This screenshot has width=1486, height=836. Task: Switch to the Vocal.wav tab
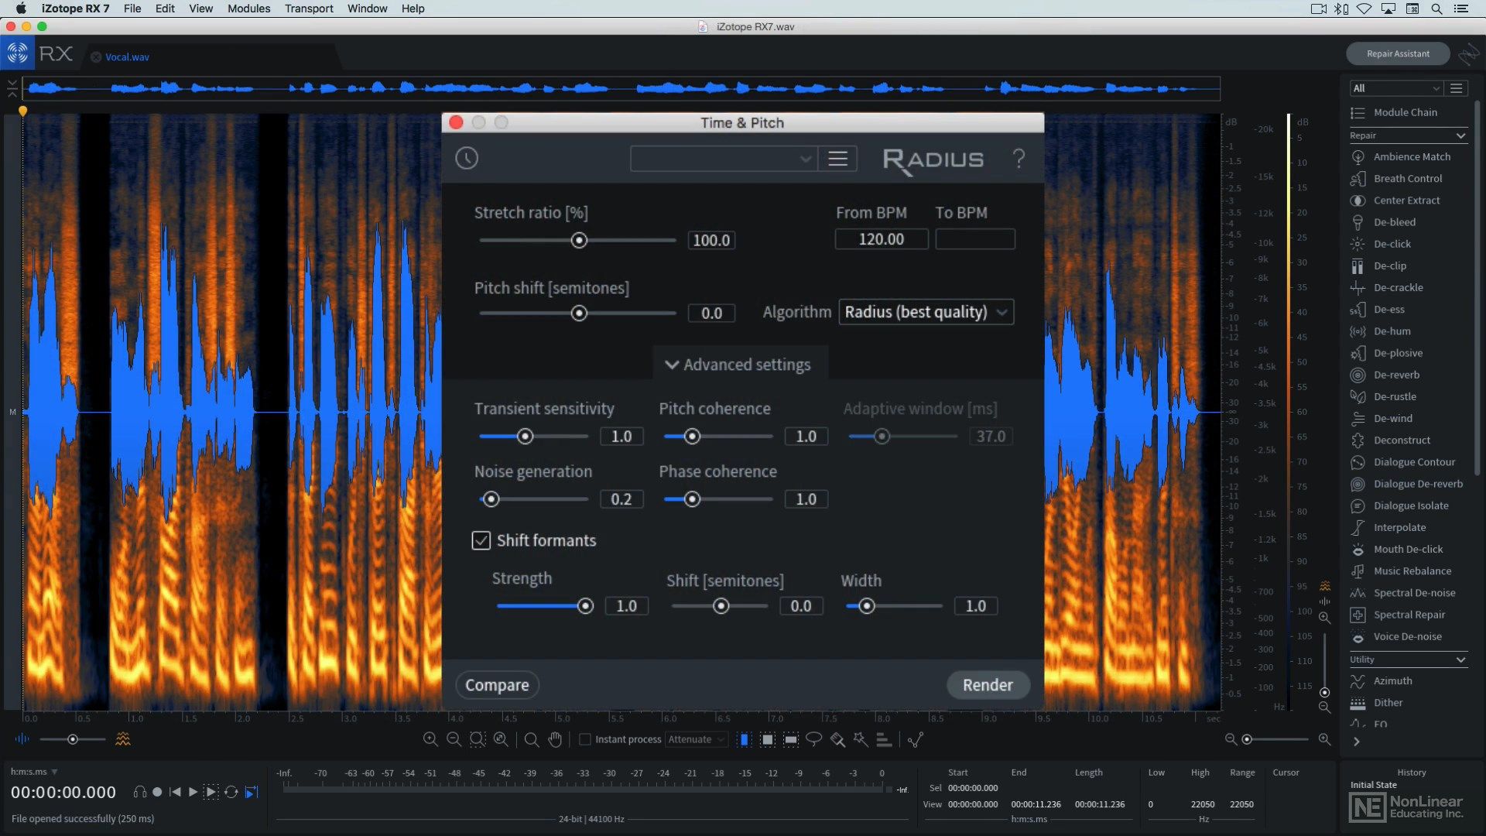[127, 57]
